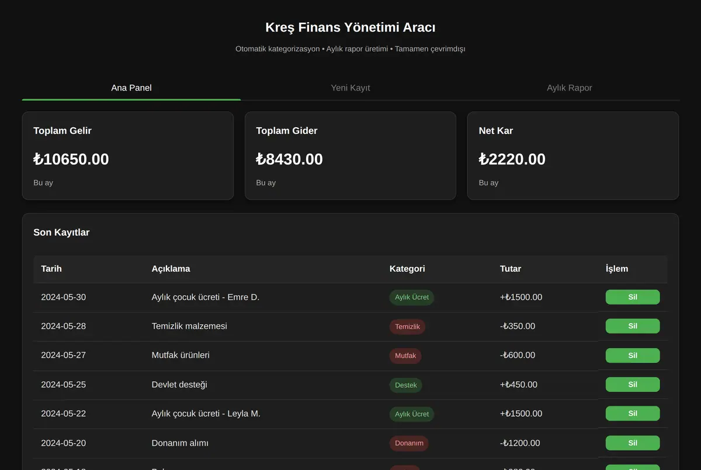Viewport: 701px width, 470px height.
Task: Select the Net Kar card
Action: coord(573,156)
